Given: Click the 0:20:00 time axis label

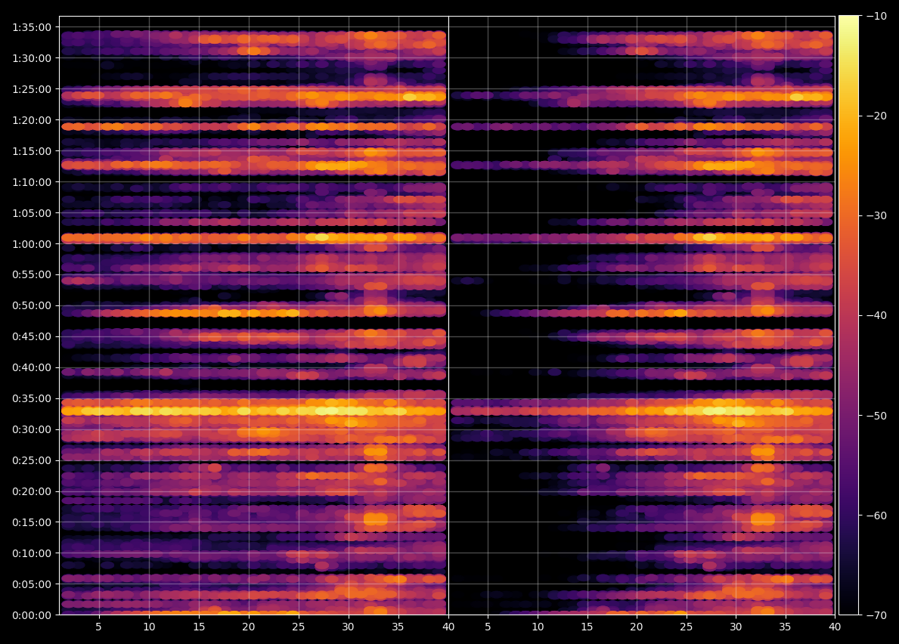Looking at the screenshot, I should 32,491.
